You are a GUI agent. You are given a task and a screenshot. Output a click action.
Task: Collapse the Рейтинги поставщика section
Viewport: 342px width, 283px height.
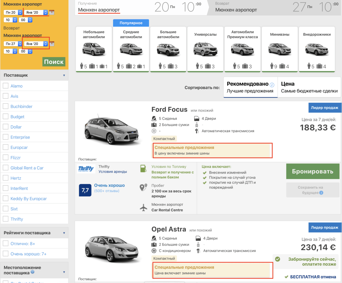64,233
